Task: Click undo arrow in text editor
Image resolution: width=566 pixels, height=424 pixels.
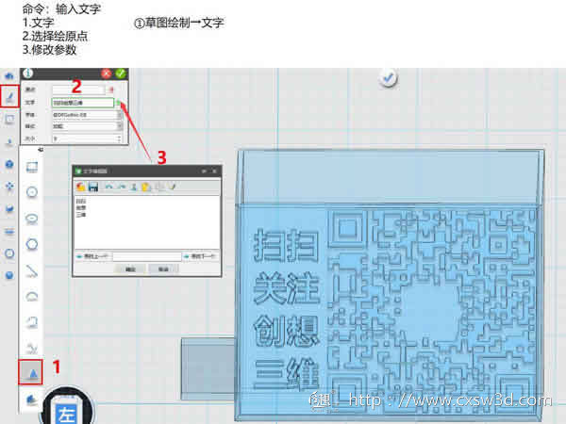Action: coord(109,187)
